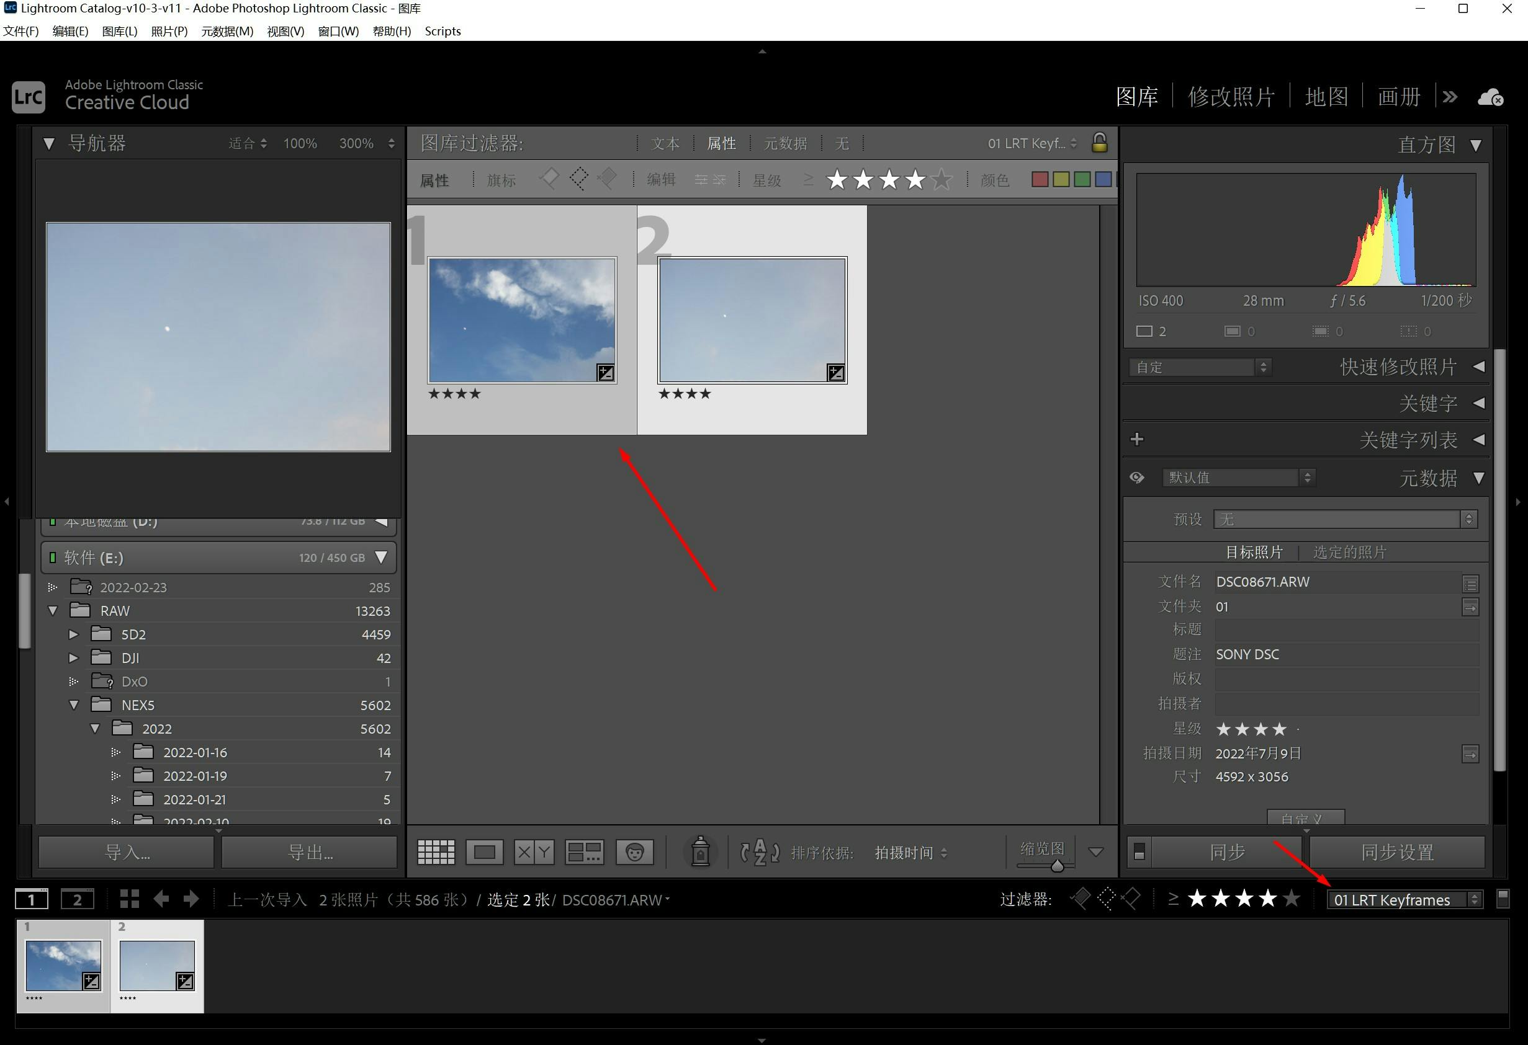The width and height of the screenshot is (1528, 1045).
Task: Click the grid icon in filmstrip bar
Action: coord(129,899)
